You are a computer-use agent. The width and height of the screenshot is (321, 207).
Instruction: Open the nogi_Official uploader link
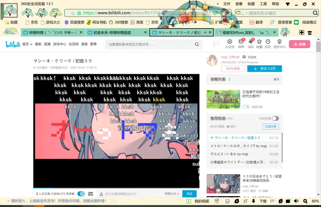[230, 57]
